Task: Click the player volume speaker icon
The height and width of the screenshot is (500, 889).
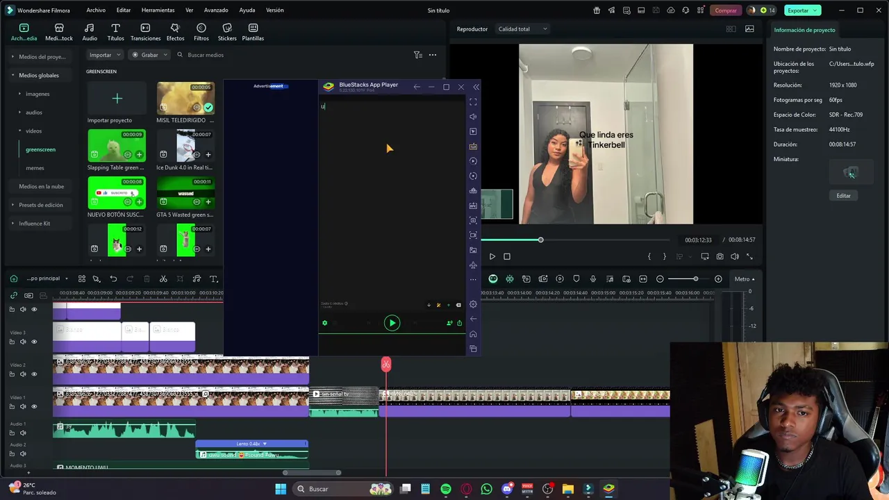Action: point(734,256)
